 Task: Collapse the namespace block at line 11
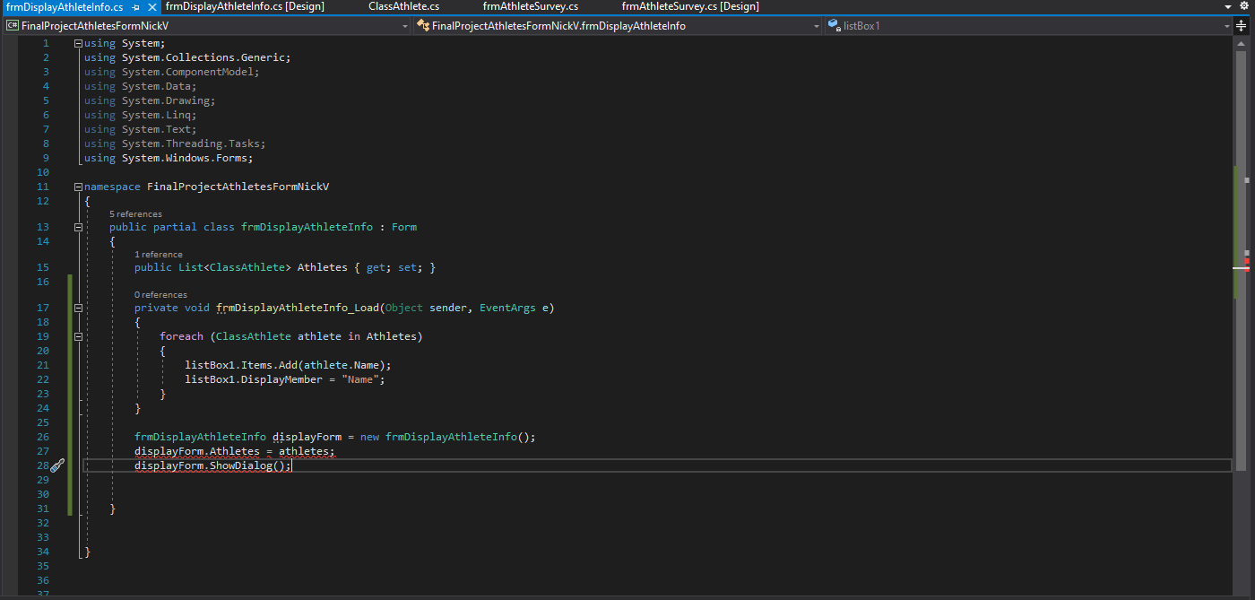pyautogui.click(x=79, y=187)
